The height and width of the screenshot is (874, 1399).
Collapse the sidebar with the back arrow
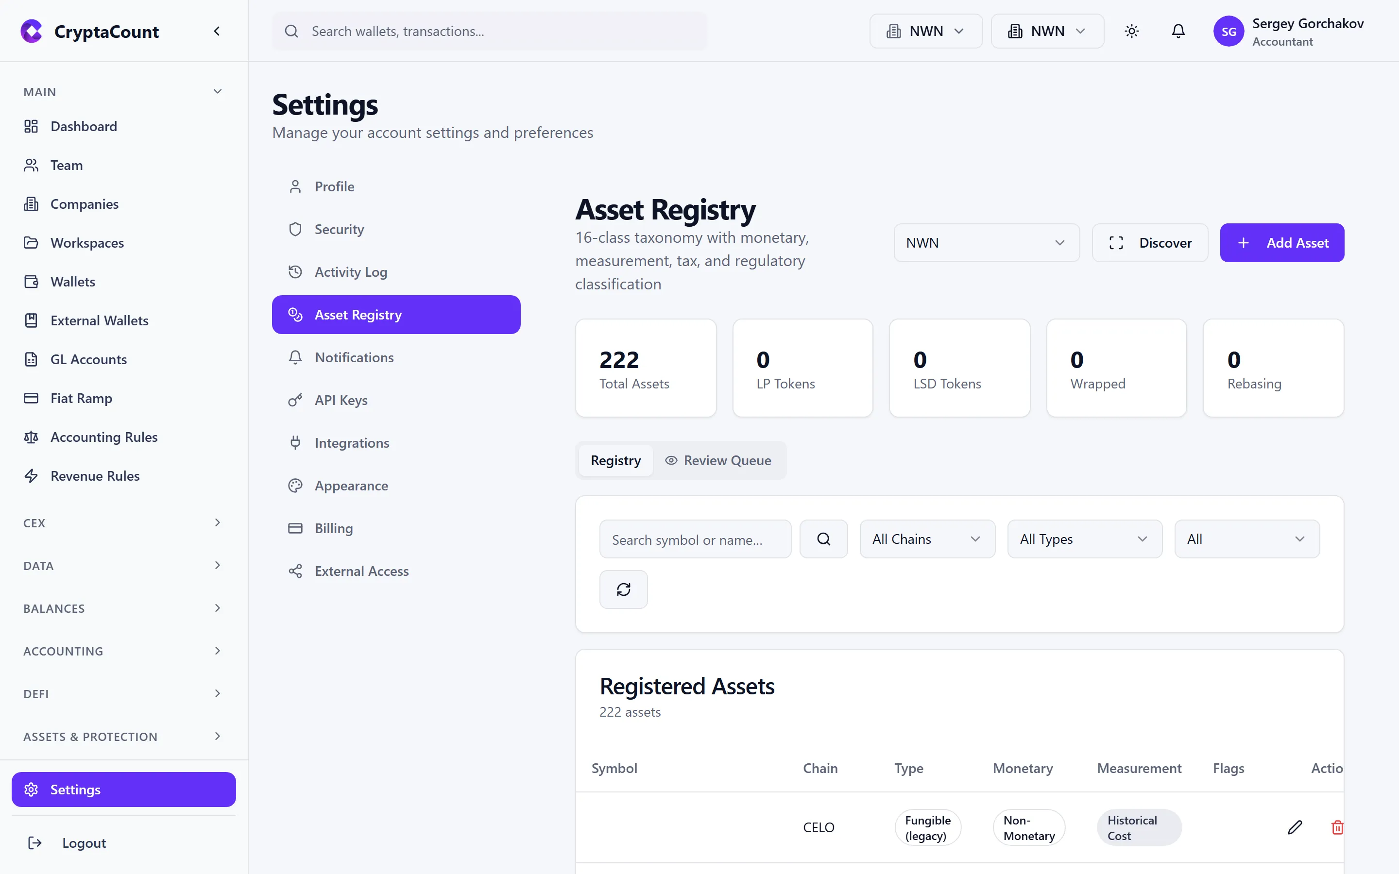click(217, 31)
